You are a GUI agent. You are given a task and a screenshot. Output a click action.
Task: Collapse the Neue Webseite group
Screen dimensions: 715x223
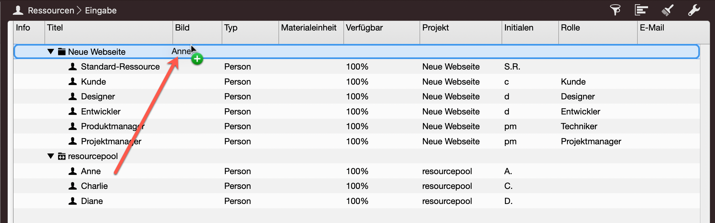51,51
